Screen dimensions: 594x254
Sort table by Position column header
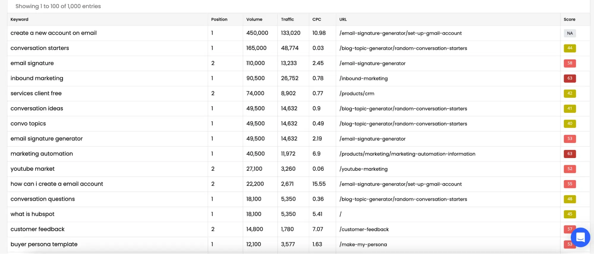[x=219, y=19]
